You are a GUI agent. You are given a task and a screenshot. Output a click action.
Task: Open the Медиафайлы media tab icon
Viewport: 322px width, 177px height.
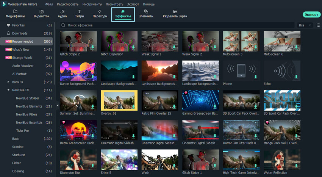point(15,11)
